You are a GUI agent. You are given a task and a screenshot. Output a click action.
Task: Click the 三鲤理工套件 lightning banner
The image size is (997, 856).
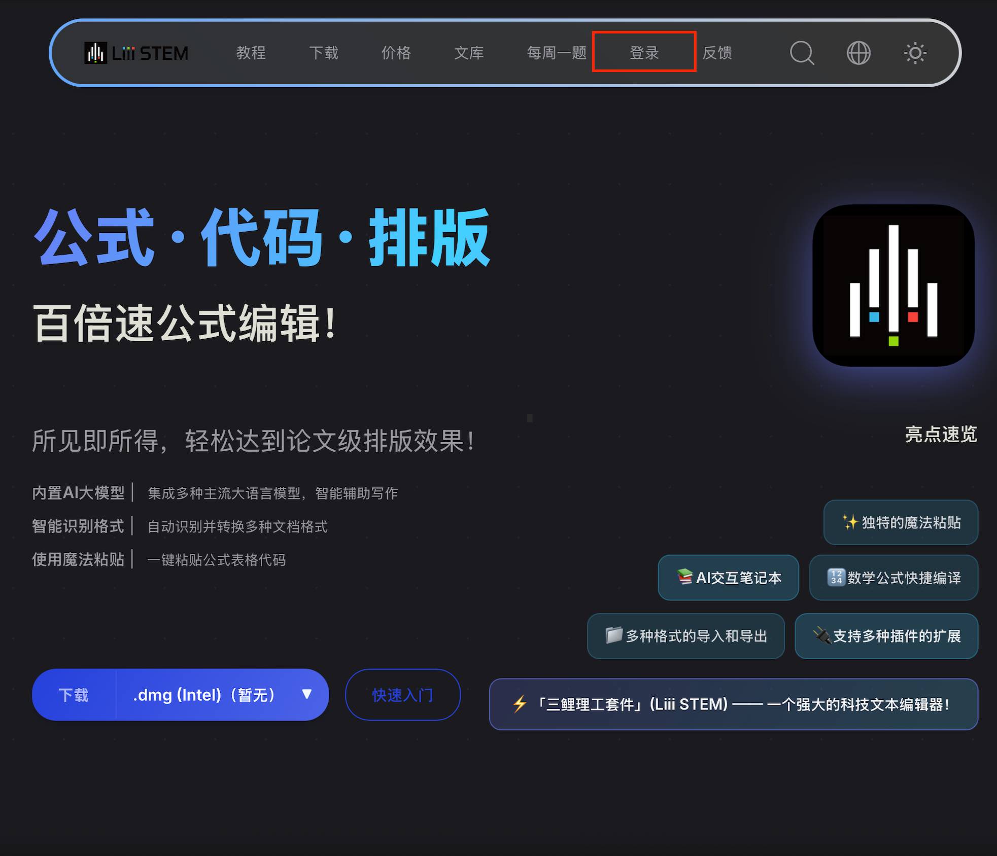click(733, 704)
